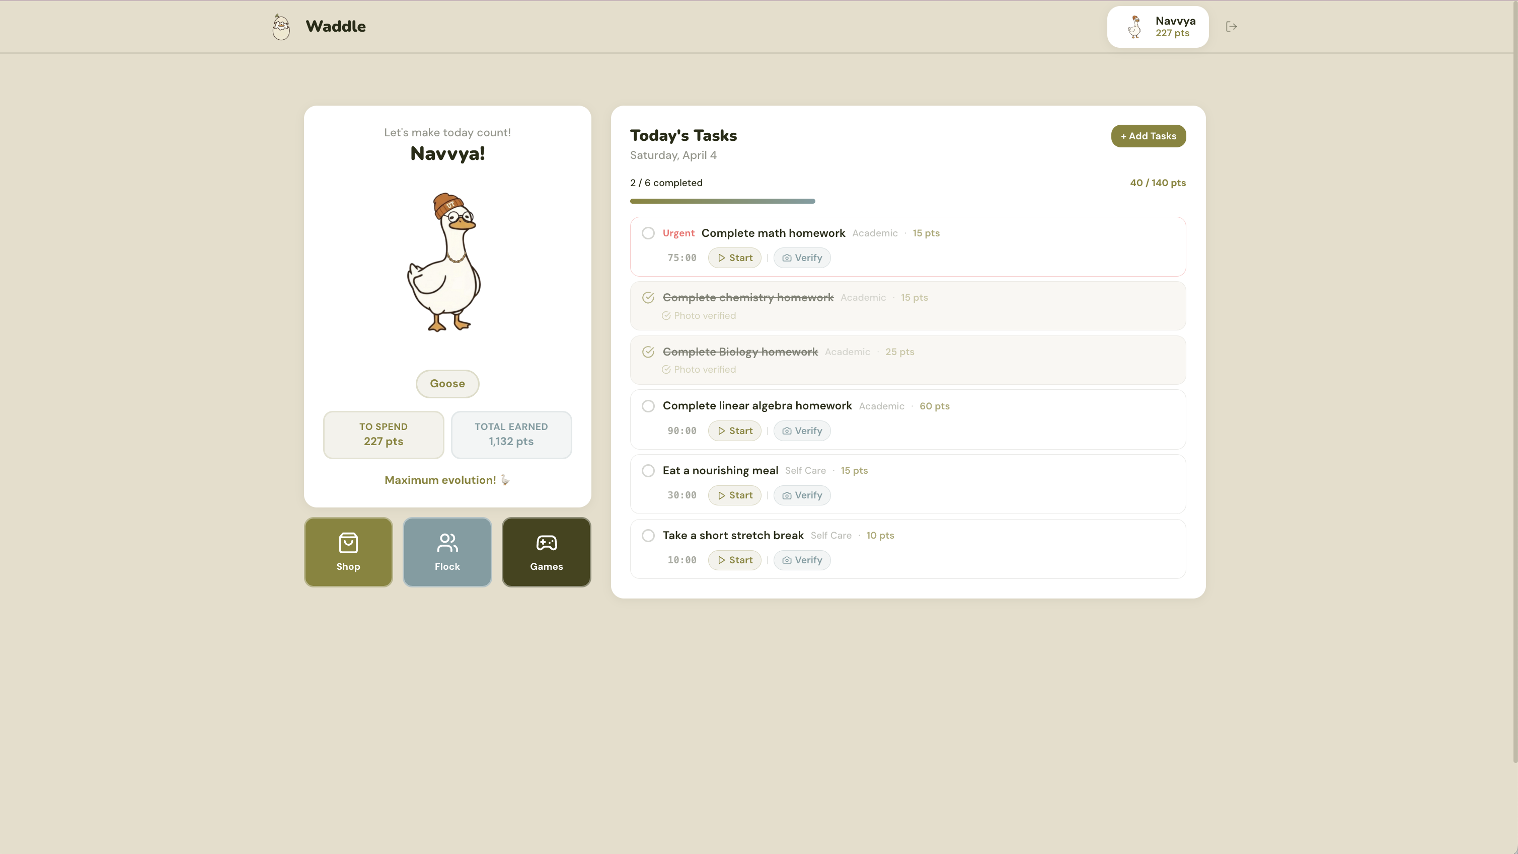Open the Flock tile
The height and width of the screenshot is (854, 1518).
[x=446, y=552]
